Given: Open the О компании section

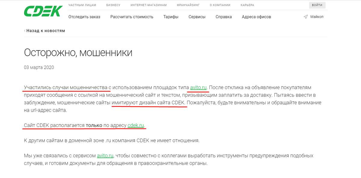Looking at the screenshot, I should 220,5.
